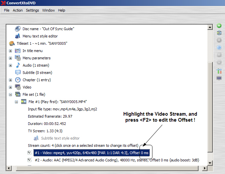Screen dimensions: 225x174
Task: Click Duration: 00:00:52.452 text
Action: [x=47, y=124]
